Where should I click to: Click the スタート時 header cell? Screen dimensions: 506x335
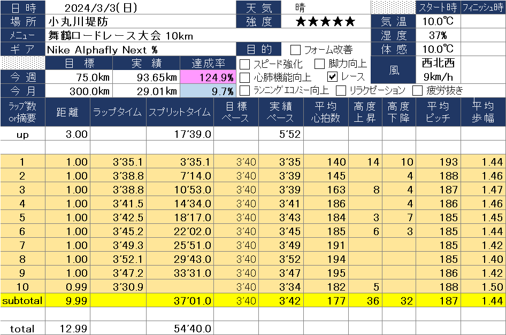(438, 7)
